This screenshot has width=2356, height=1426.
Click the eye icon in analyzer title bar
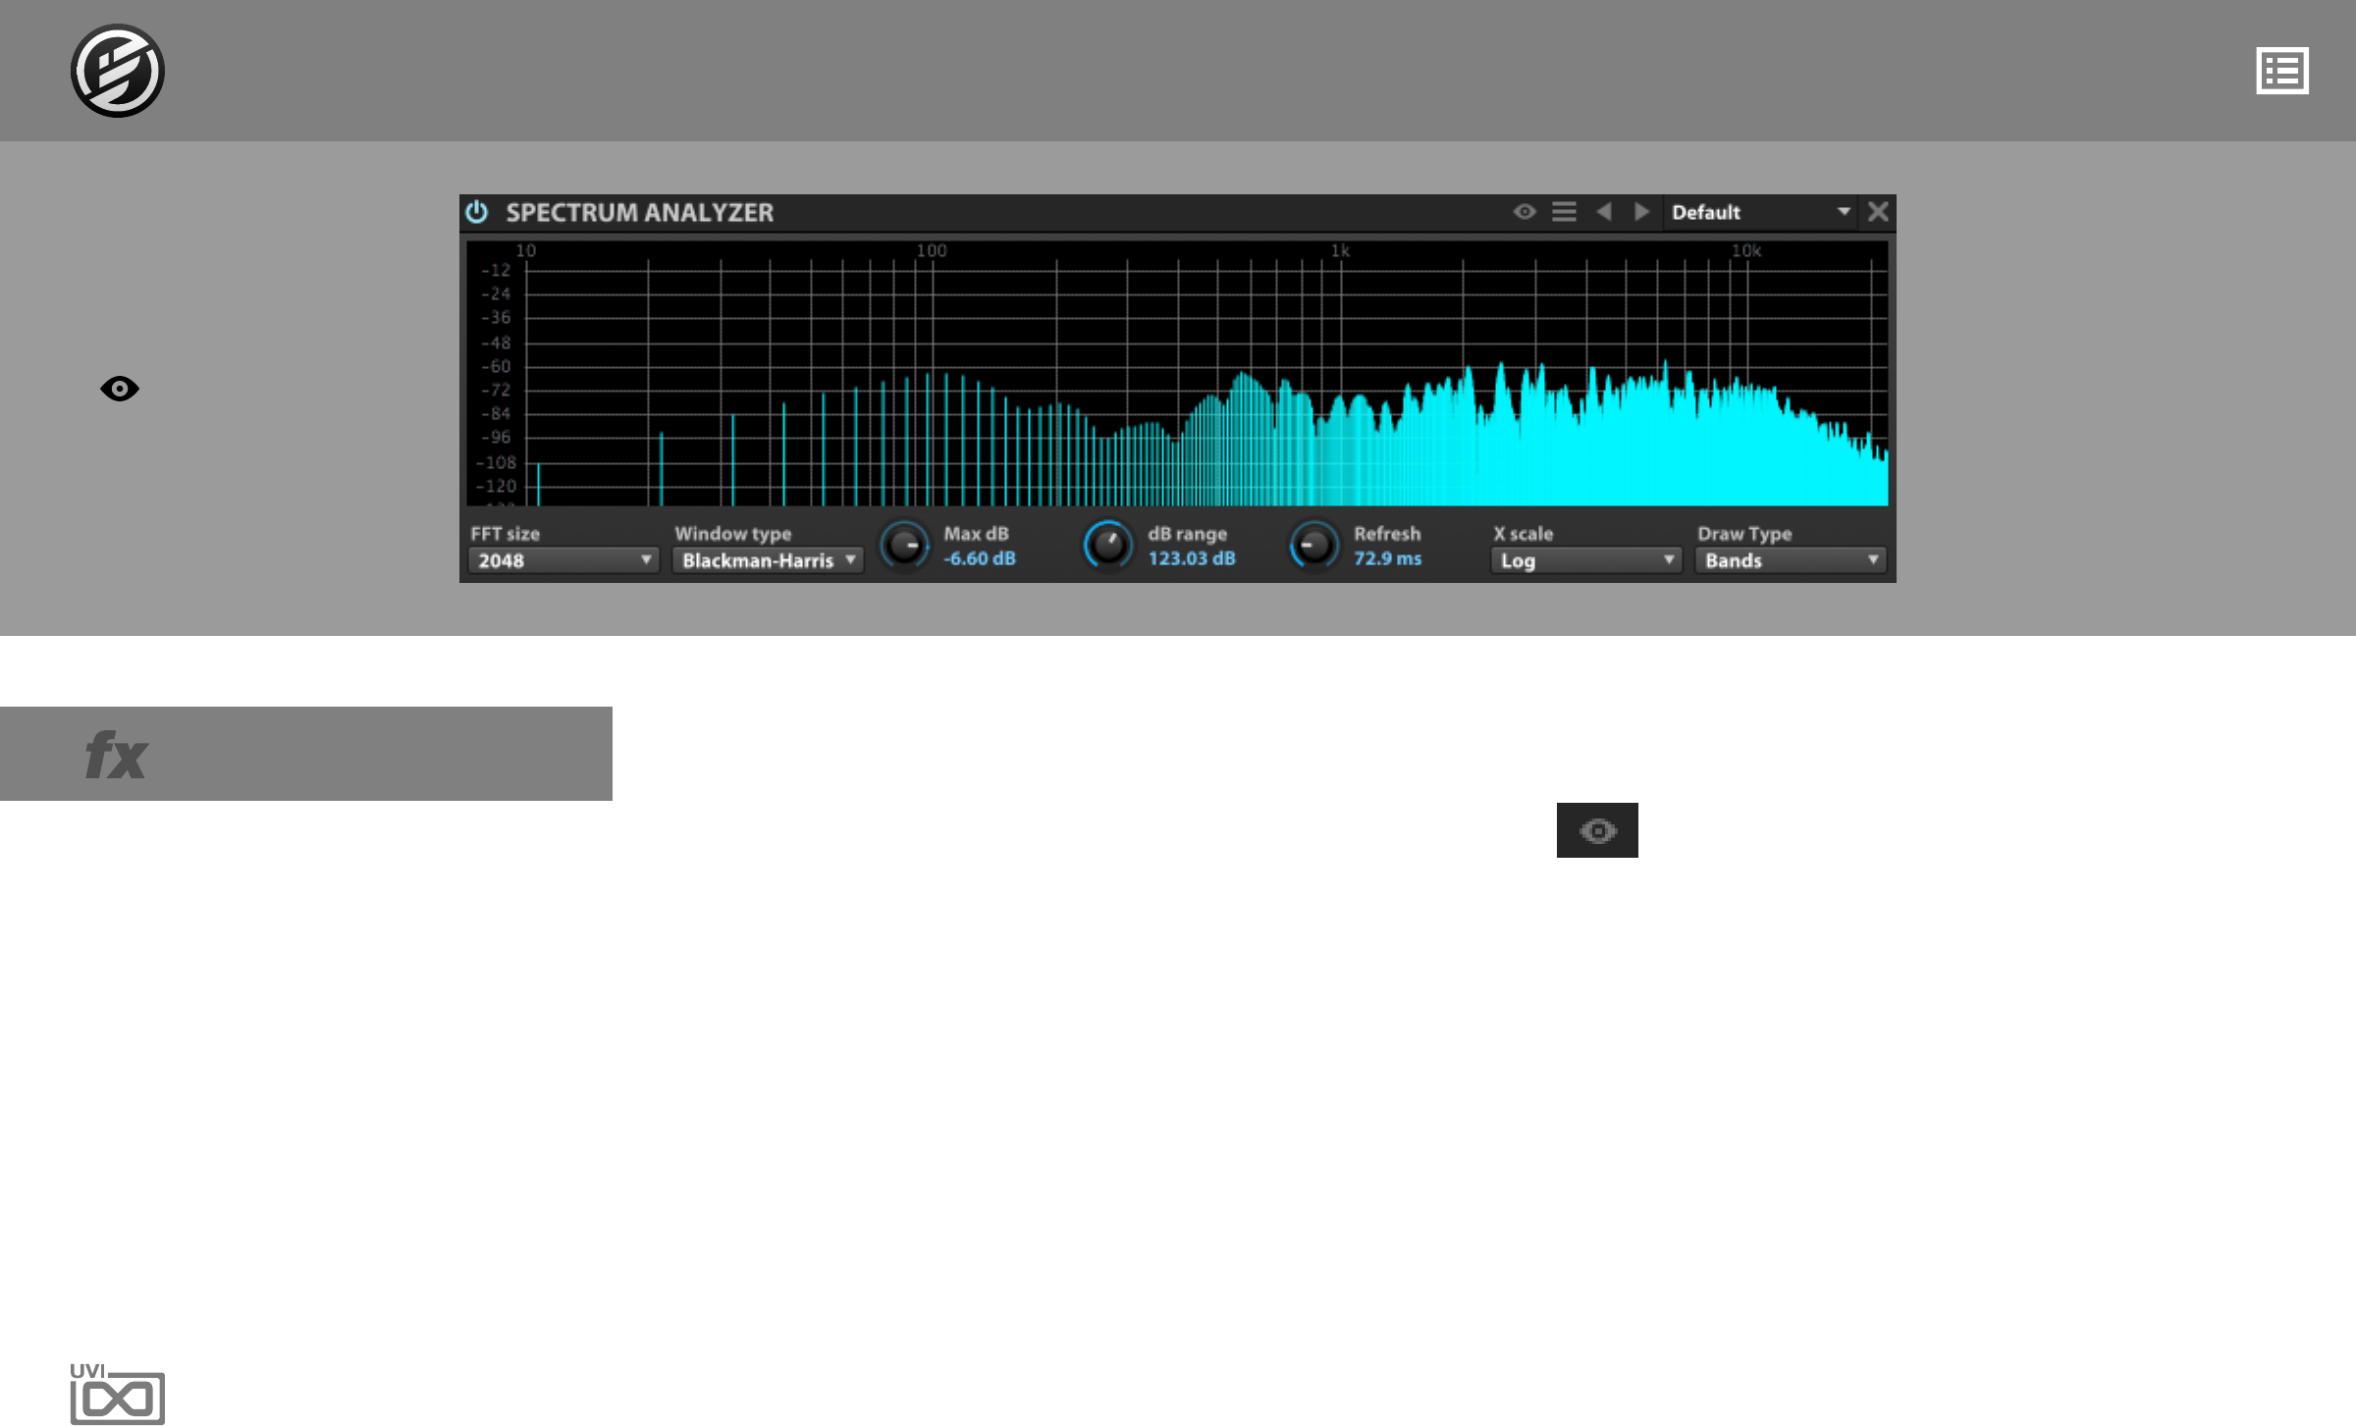(1524, 212)
